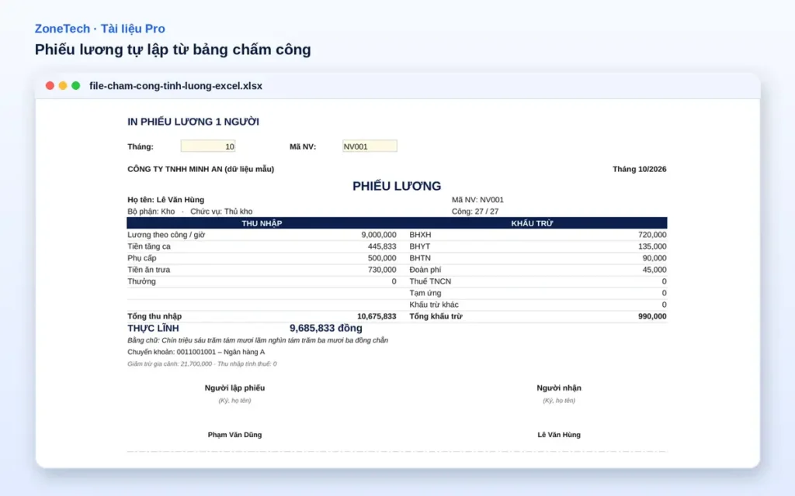
Task: Select the Mã NV input cell NV001
Action: click(370, 146)
